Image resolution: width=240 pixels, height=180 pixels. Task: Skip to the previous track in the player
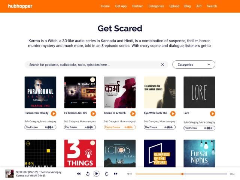pyautogui.click(x=79, y=174)
